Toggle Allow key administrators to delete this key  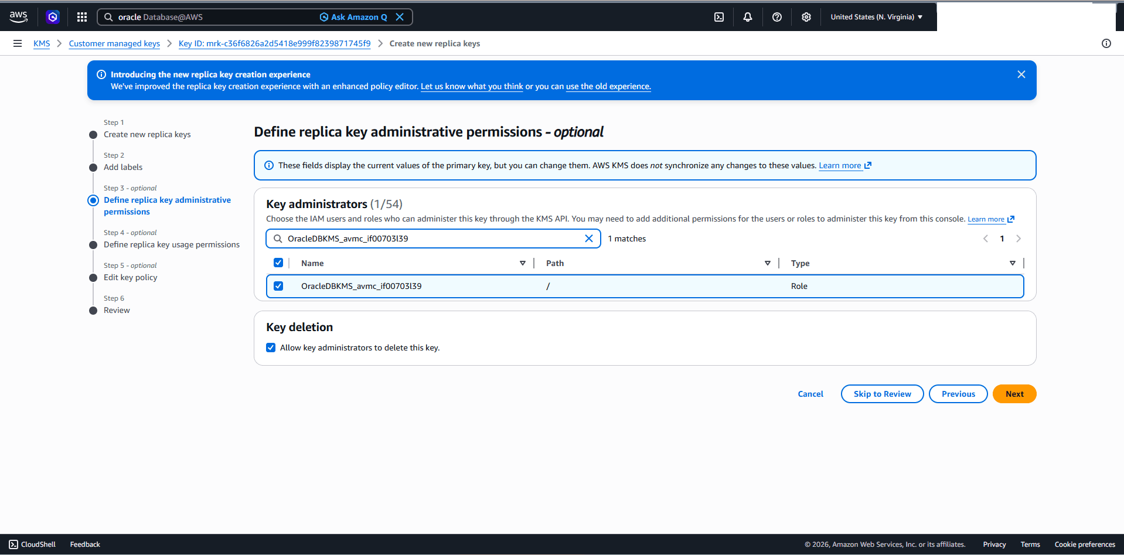click(271, 348)
